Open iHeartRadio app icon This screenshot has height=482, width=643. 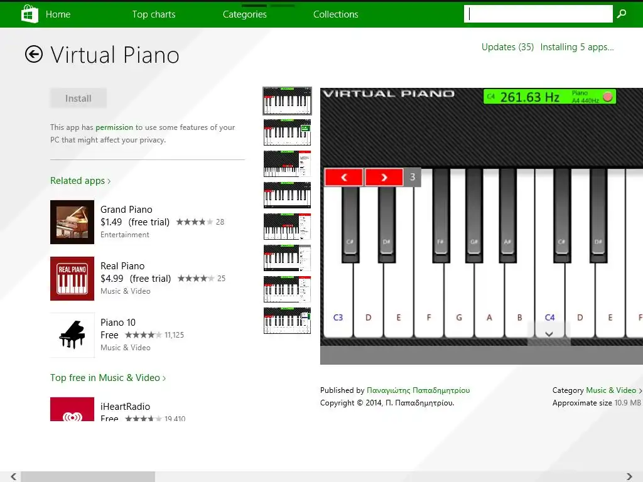(x=72, y=409)
